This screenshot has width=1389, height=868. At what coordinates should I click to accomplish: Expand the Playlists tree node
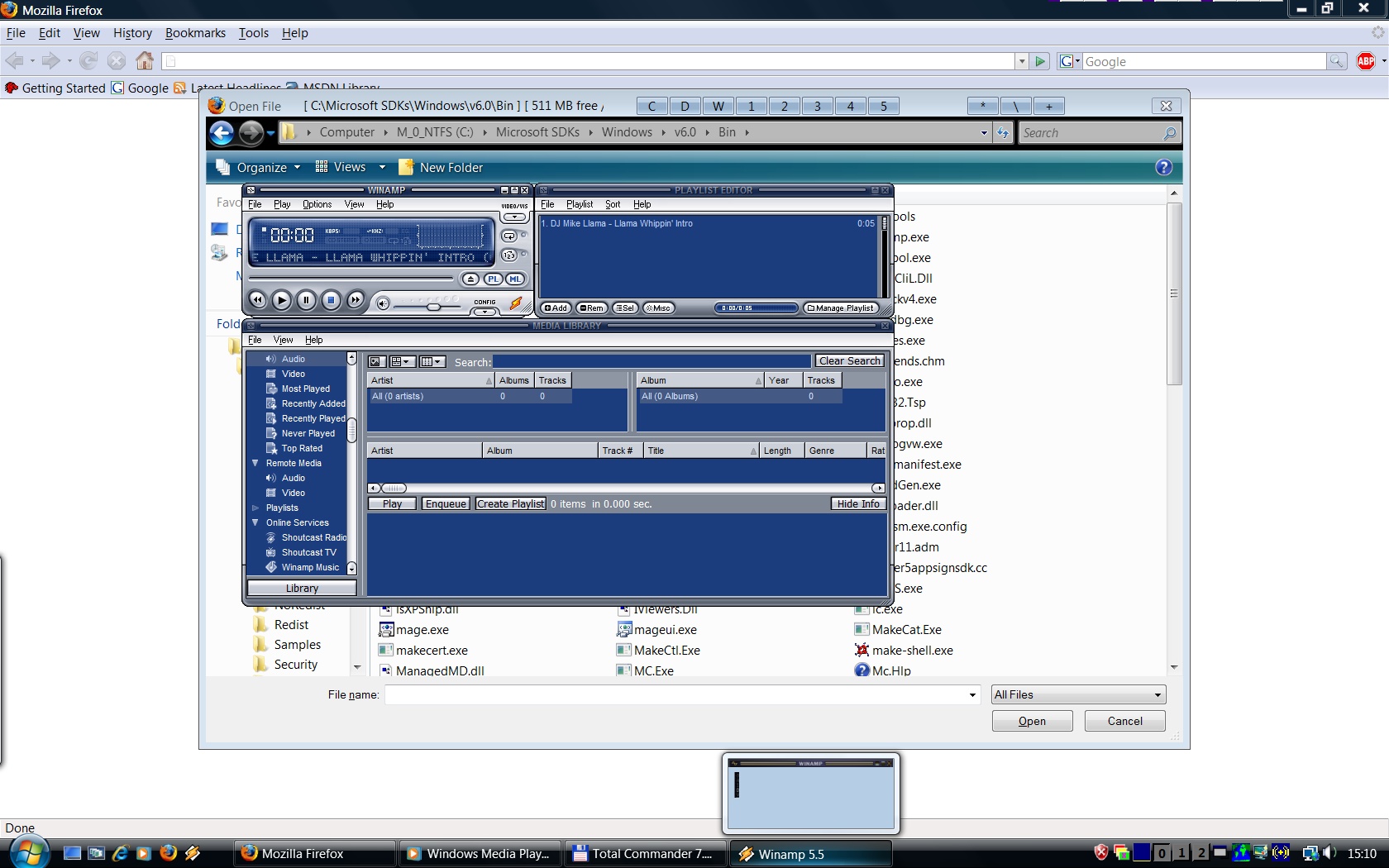[x=255, y=508]
